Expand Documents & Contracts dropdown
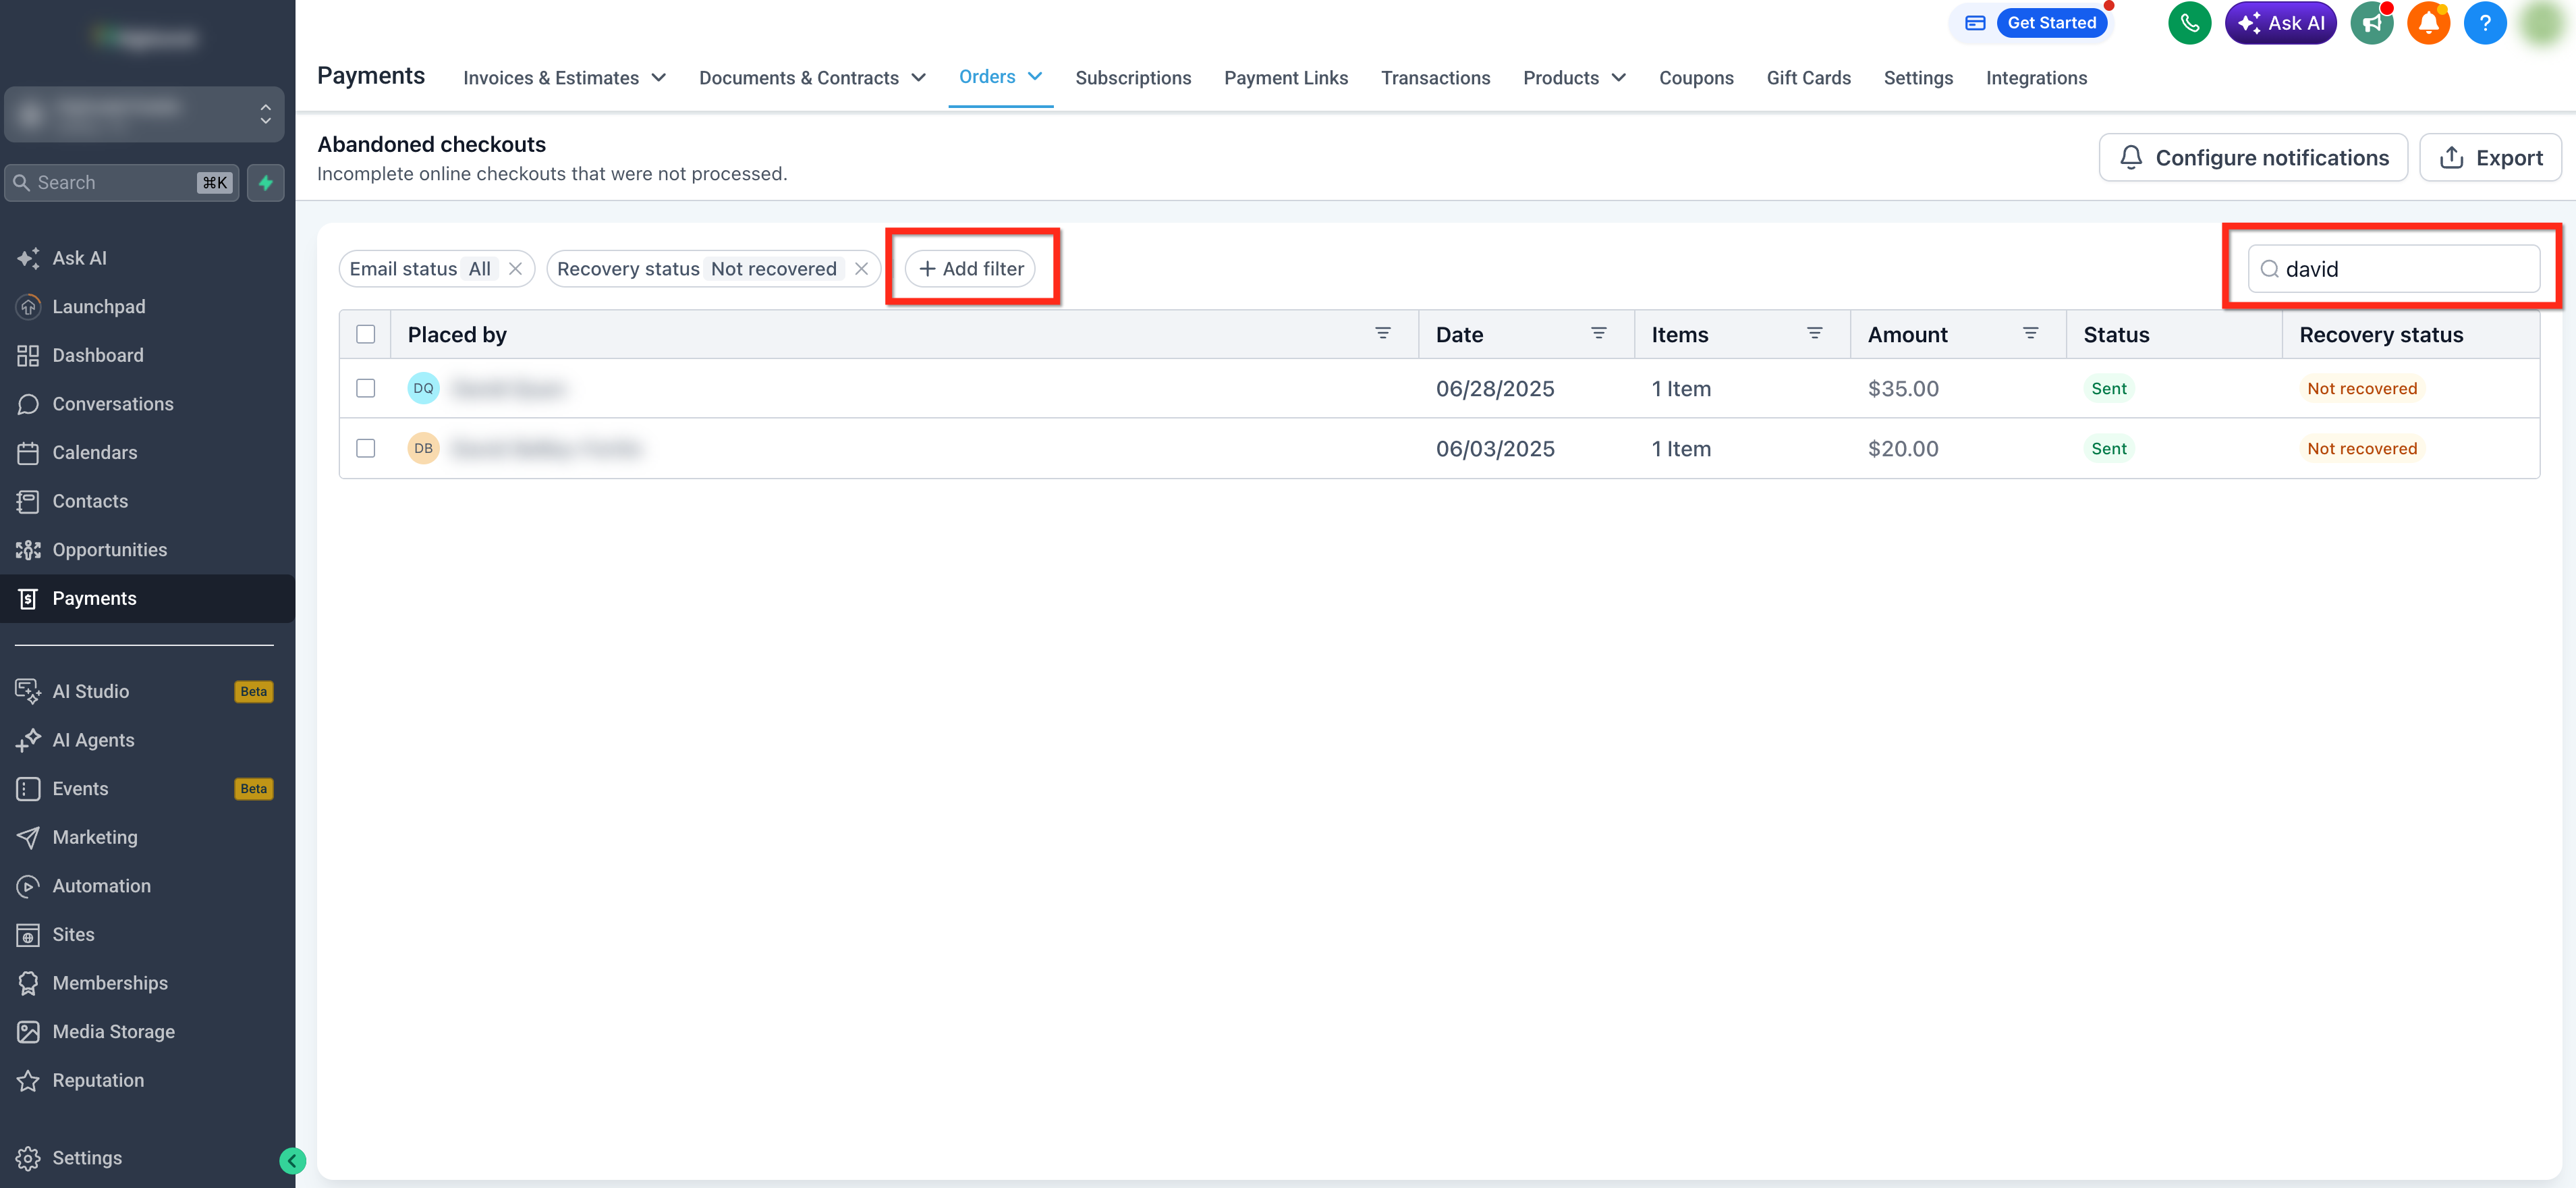This screenshot has width=2576, height=1188. pyautogui.click(x=812, y=78)
